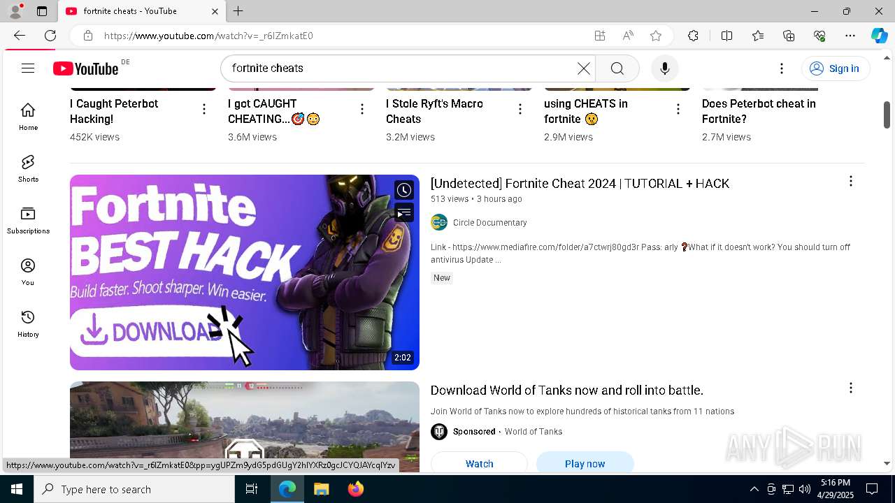This screenshot has height=503, width=895.
Task: Open Download World of Tanks now title
Action: pyautogui.click(x=567, y=390)
